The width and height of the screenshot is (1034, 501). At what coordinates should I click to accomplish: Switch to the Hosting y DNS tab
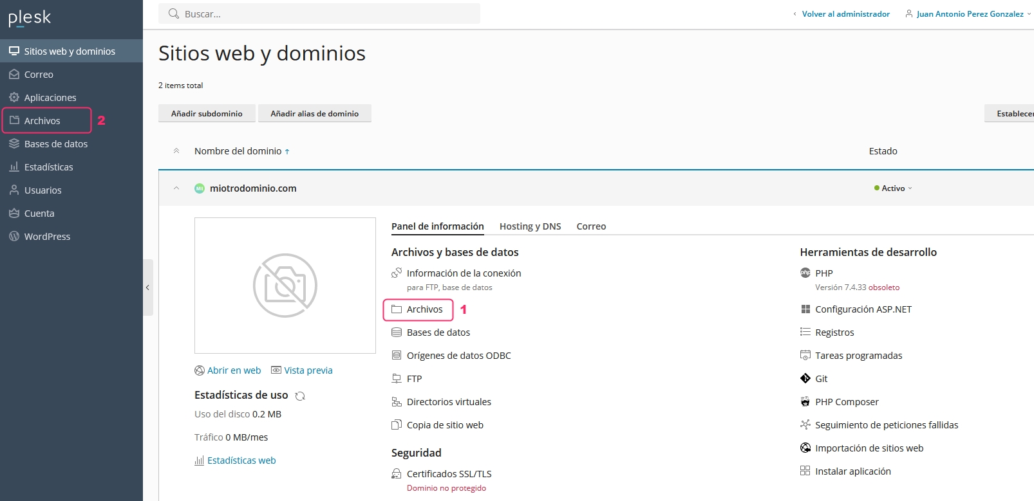click(530, 226)
